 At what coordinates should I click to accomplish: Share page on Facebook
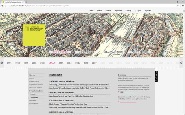156,72
